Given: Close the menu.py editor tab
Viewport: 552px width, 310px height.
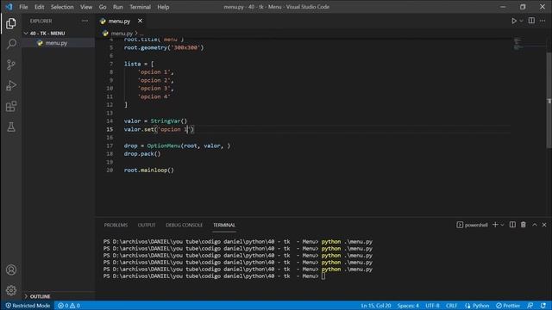Looking at the screenshot, I should click(x=140, y=21).
